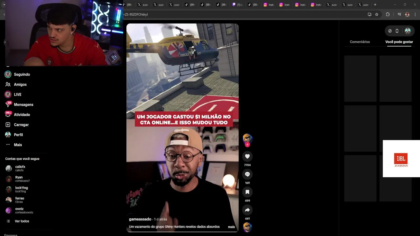420x236 pixels.
Task: Like the video with heart icon
Action: coord(247,156)
